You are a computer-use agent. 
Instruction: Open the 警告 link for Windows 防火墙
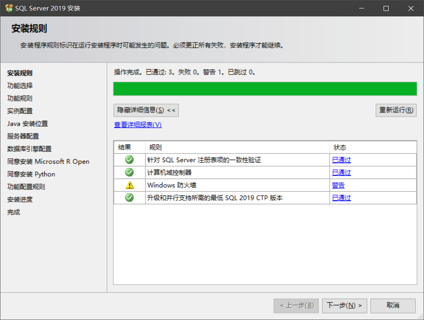338,185
